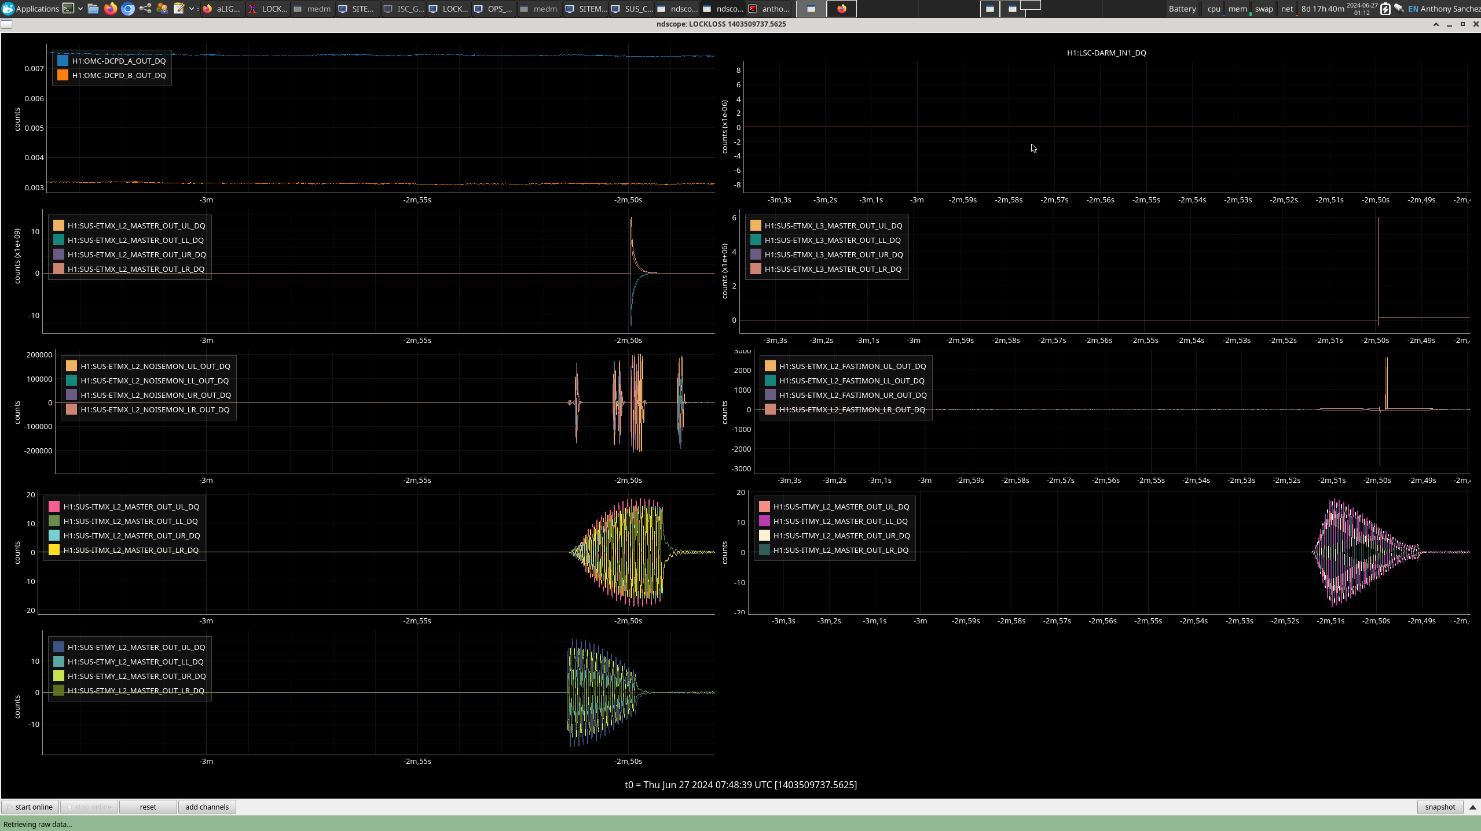Image resolution: width=1481 pixels, height=831 pixels.
Task: Click the H1:SUS-ETMX_L2_NOISEMON_UR_OUT_DQ legend label
Action: point(156,395)
